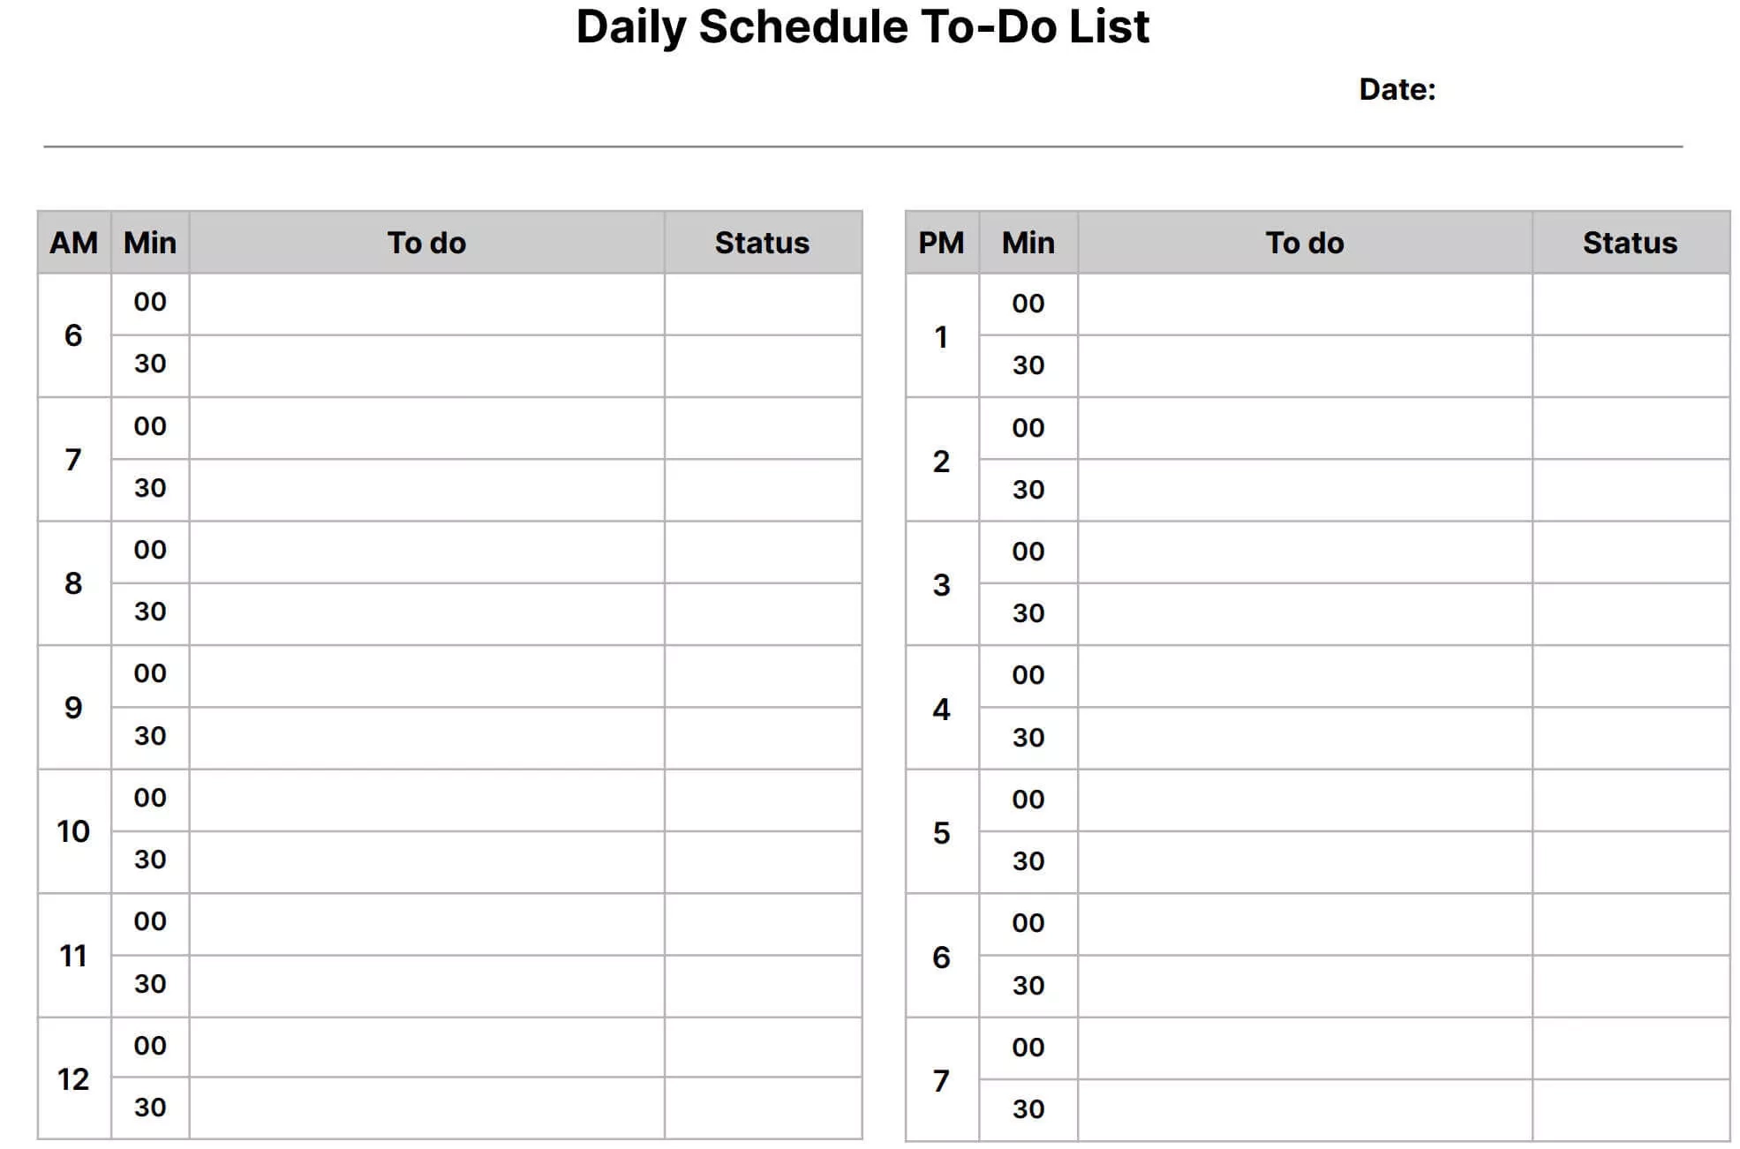The height and width of the screenshot is (1149, 1740).
Task: Click the 7 PM 30 Status cell
Action: (x=1630, y=1109)
